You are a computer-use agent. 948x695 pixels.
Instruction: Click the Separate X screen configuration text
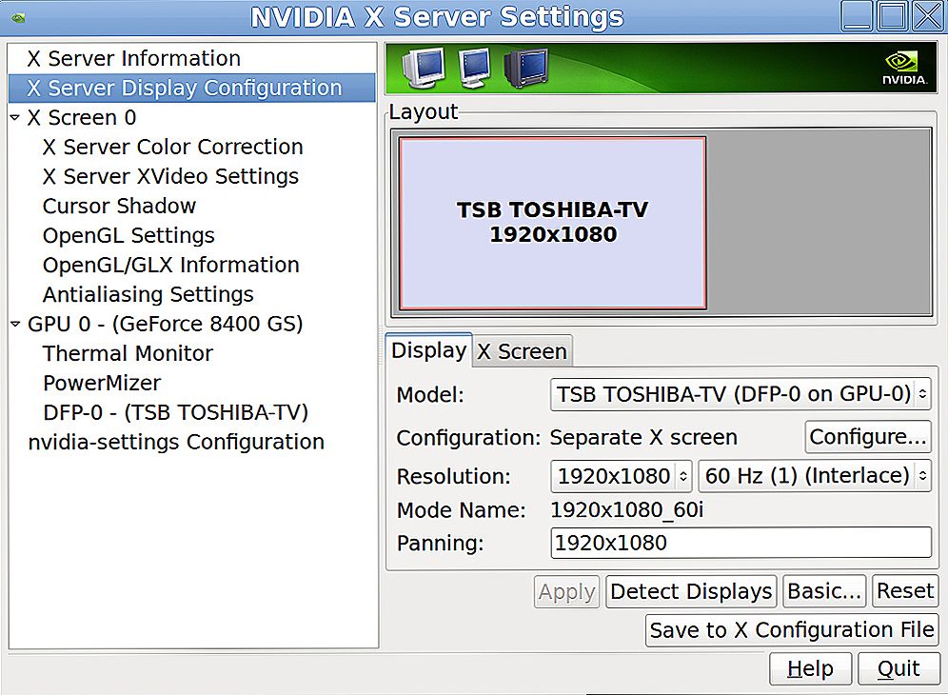point(643,437)
